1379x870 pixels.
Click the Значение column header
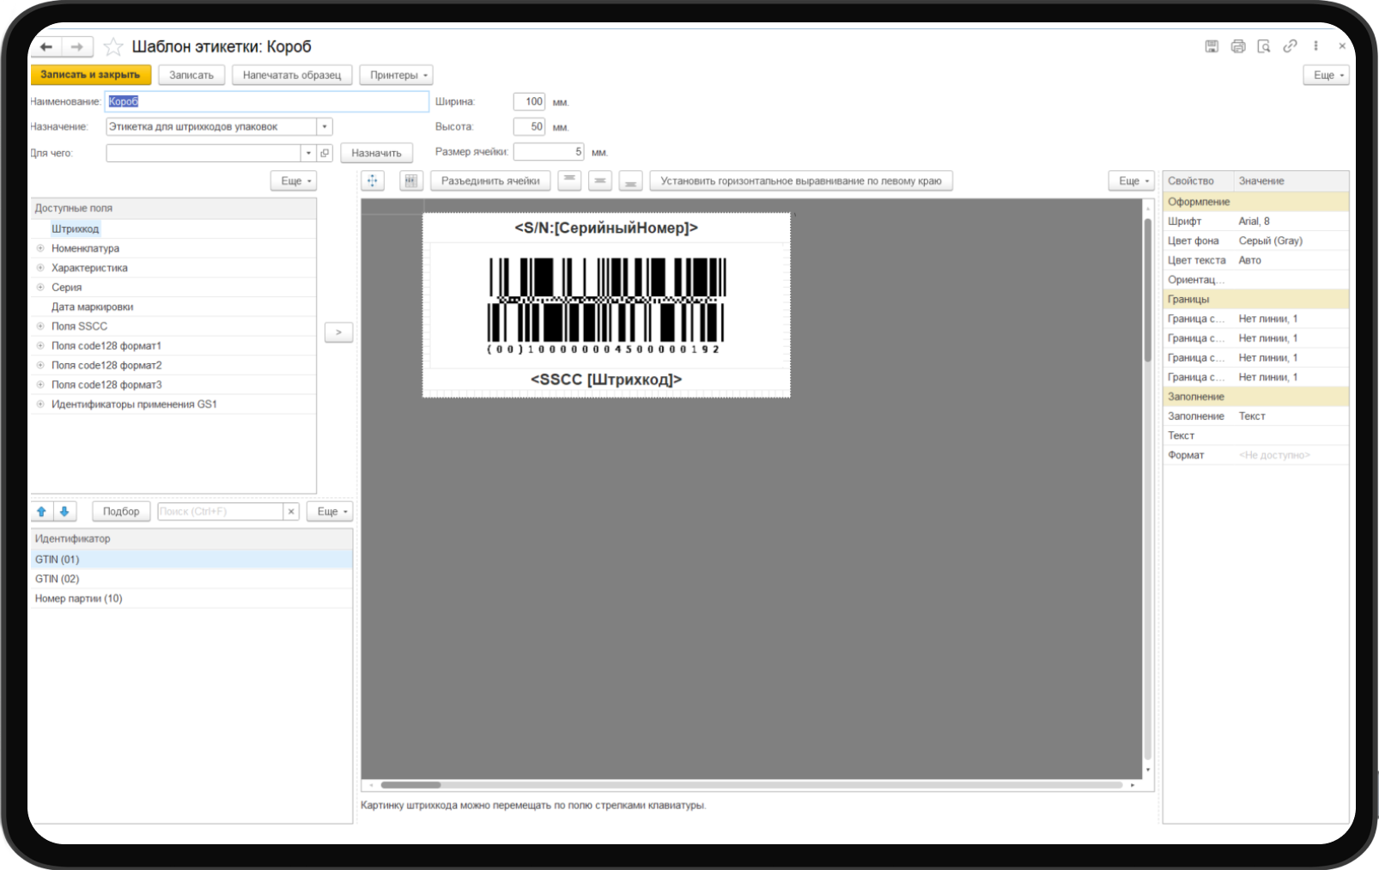[x=1291, y=181]
